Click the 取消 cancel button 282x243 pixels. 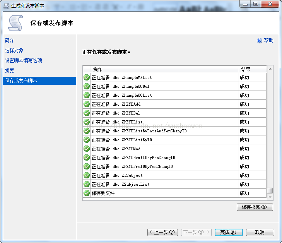(x=260, y=232)
